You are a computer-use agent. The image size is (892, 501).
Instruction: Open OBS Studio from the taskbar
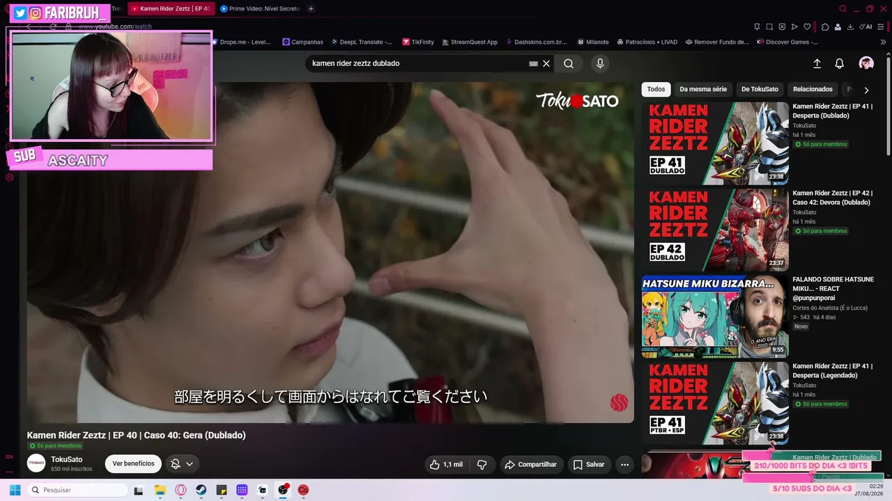[x=283, y=490]
